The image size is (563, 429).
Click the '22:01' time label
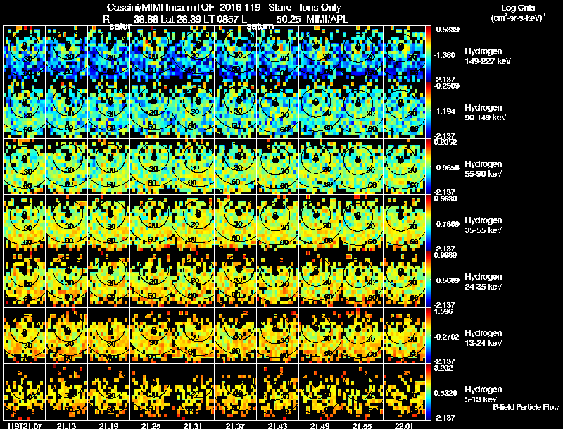[404, 425]
